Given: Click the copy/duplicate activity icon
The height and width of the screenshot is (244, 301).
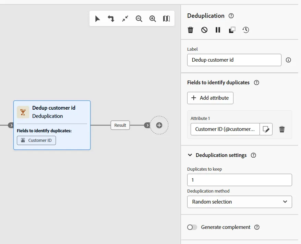Looking at the screenshot, I should point(232,30).
